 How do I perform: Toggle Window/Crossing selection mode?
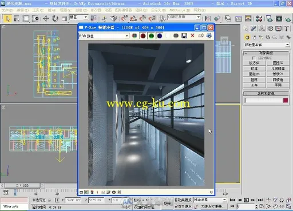[35, 18]
